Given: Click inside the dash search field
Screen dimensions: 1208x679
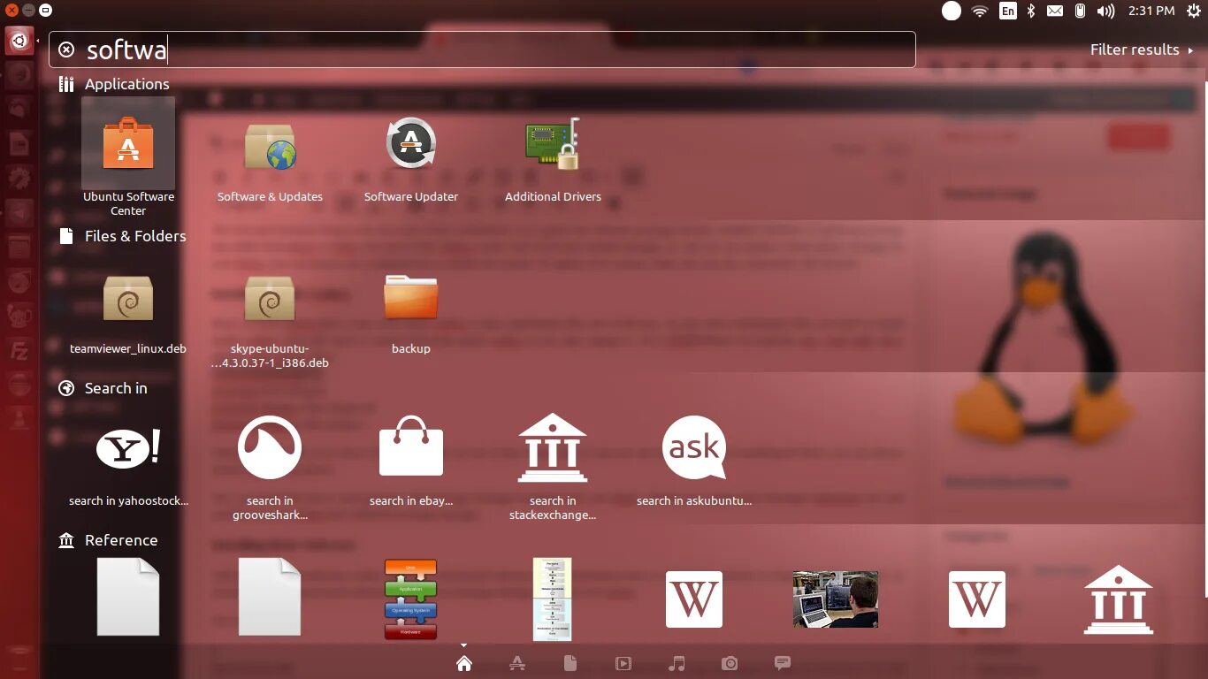Looking at the screenshot, I should tap(482, 50).
